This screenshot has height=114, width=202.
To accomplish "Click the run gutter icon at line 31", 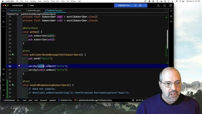I will 13,85.
